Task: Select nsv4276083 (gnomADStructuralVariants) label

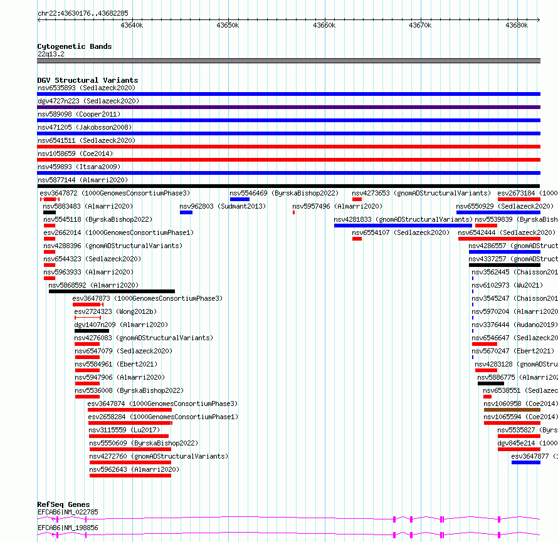Action: (144, 338)
